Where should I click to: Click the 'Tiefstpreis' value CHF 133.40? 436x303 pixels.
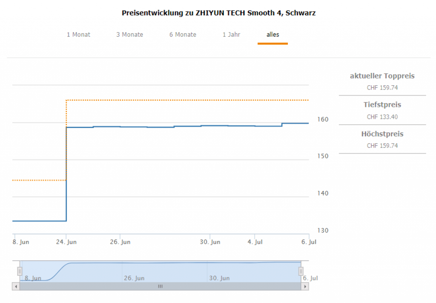382,117
